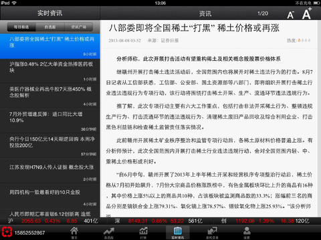Tap the 创 turnover value 120亿

pos(302,221)
